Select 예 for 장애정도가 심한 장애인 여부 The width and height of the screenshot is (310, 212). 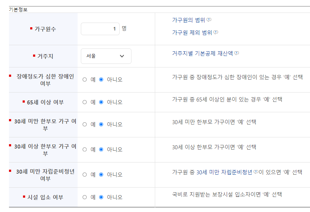tap(84, 79)
